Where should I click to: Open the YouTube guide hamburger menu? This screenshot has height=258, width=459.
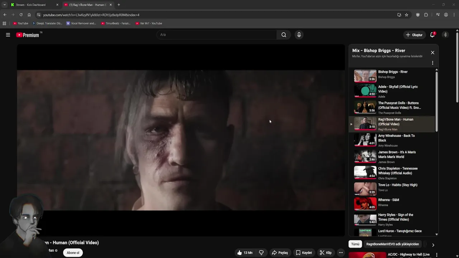point(8,35)
